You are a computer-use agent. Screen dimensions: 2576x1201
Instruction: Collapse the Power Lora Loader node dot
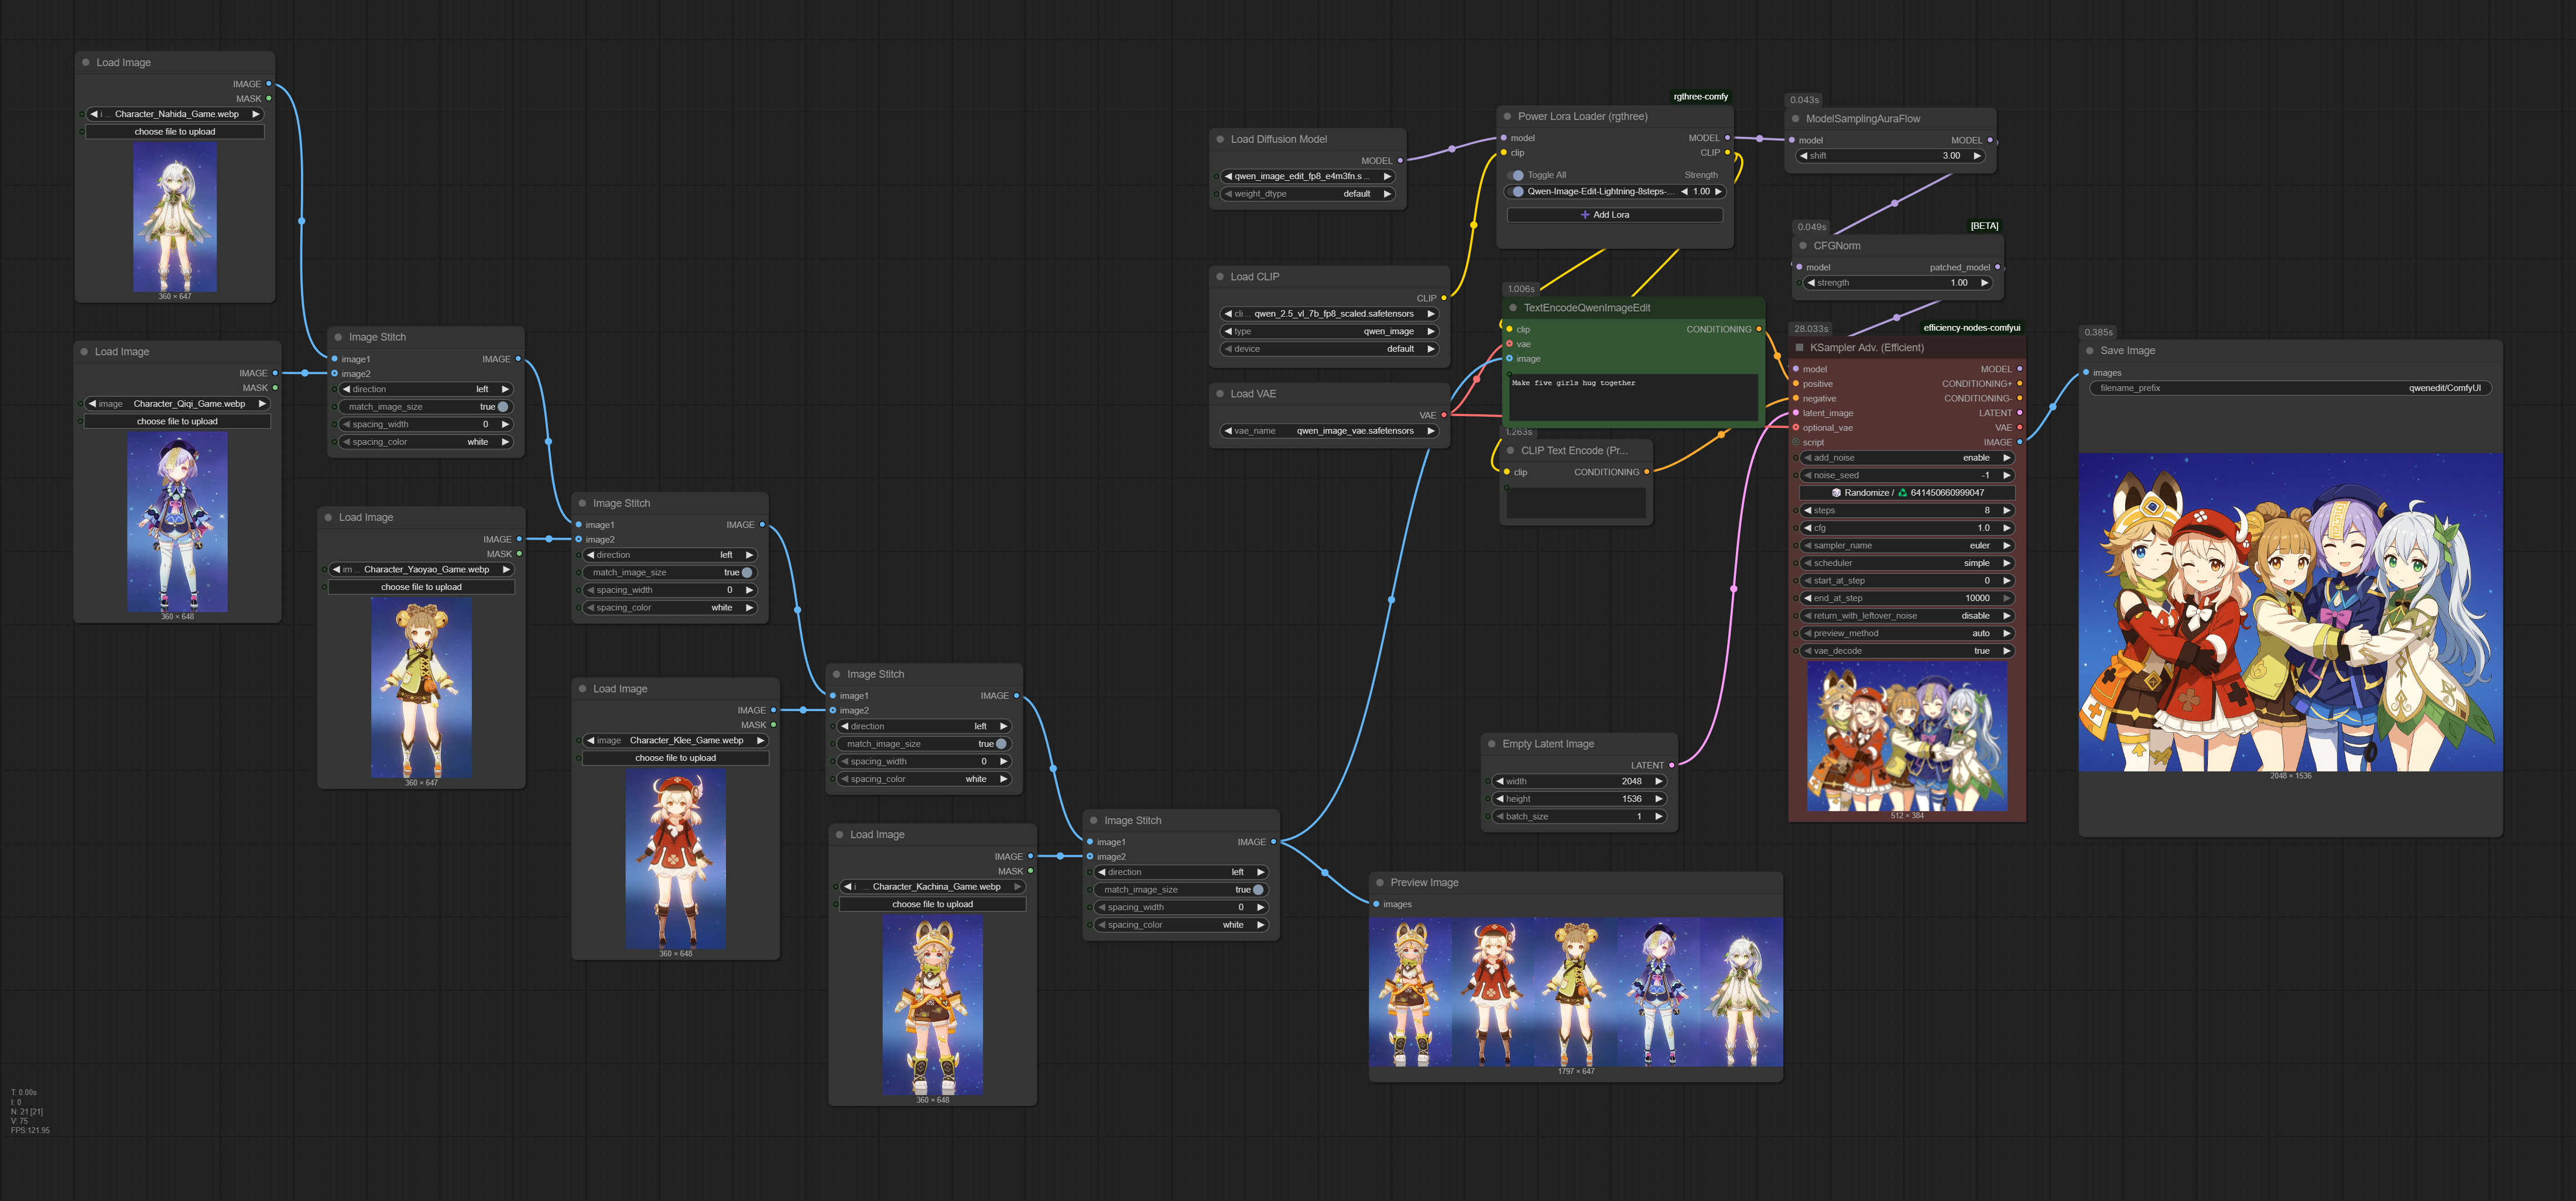(1508, 117)
